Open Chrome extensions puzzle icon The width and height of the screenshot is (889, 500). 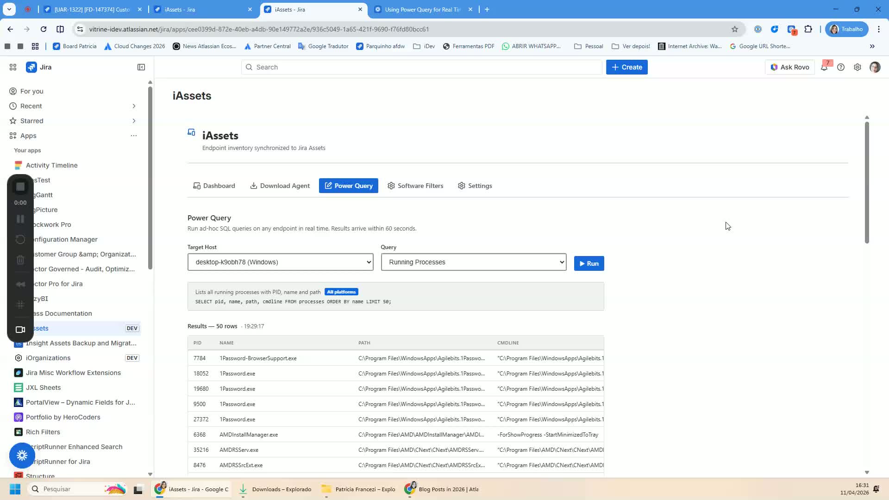808,29
